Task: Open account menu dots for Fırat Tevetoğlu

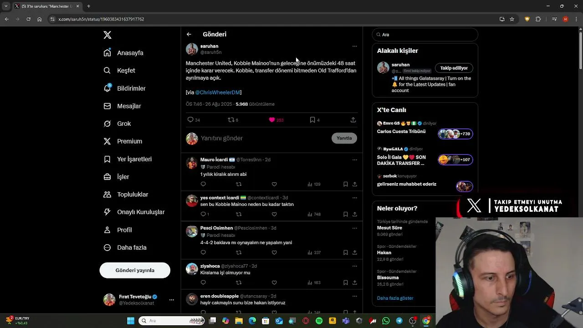Action: click(171, 300)
